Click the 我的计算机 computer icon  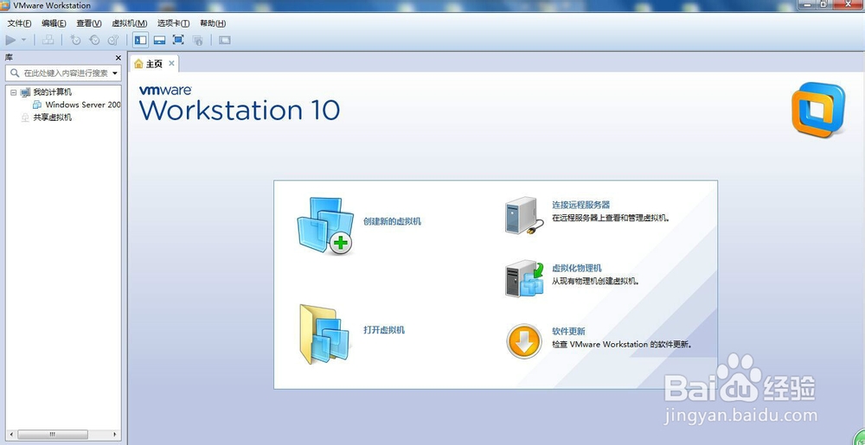[x=25, y=92]
